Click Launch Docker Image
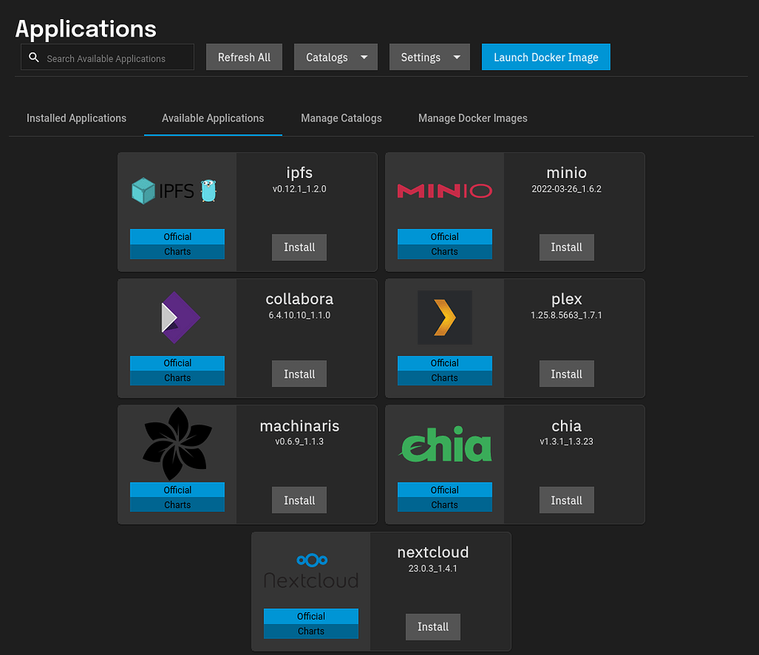 (x=546, y=57)
